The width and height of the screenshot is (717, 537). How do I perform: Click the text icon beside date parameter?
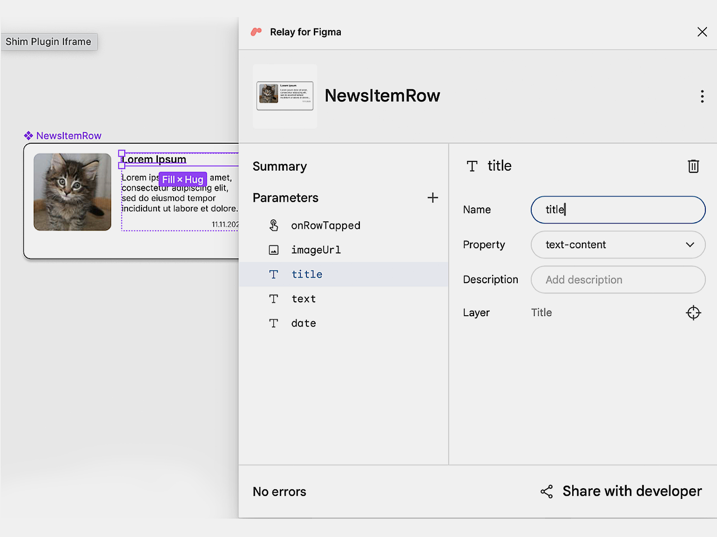[274, 323]
